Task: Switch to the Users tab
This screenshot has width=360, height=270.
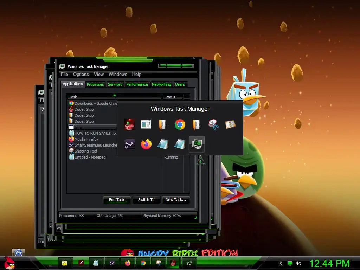Action: pyautogui.click(x=180, y=84)
